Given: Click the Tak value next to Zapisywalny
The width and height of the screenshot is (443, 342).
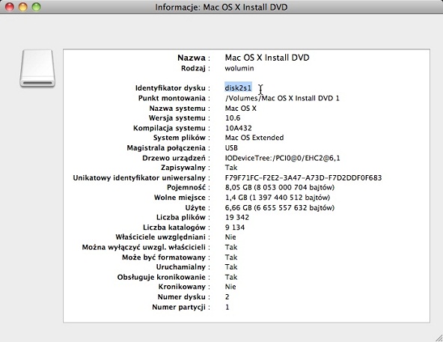Looking at the screenshot, I should (231, 168).
